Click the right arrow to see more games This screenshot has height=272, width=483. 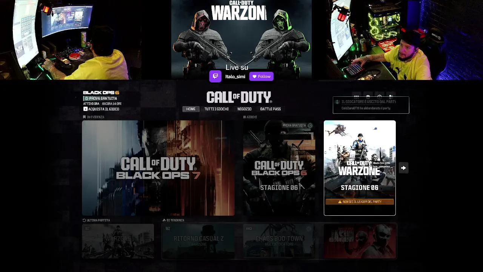[x=403, y=168]
